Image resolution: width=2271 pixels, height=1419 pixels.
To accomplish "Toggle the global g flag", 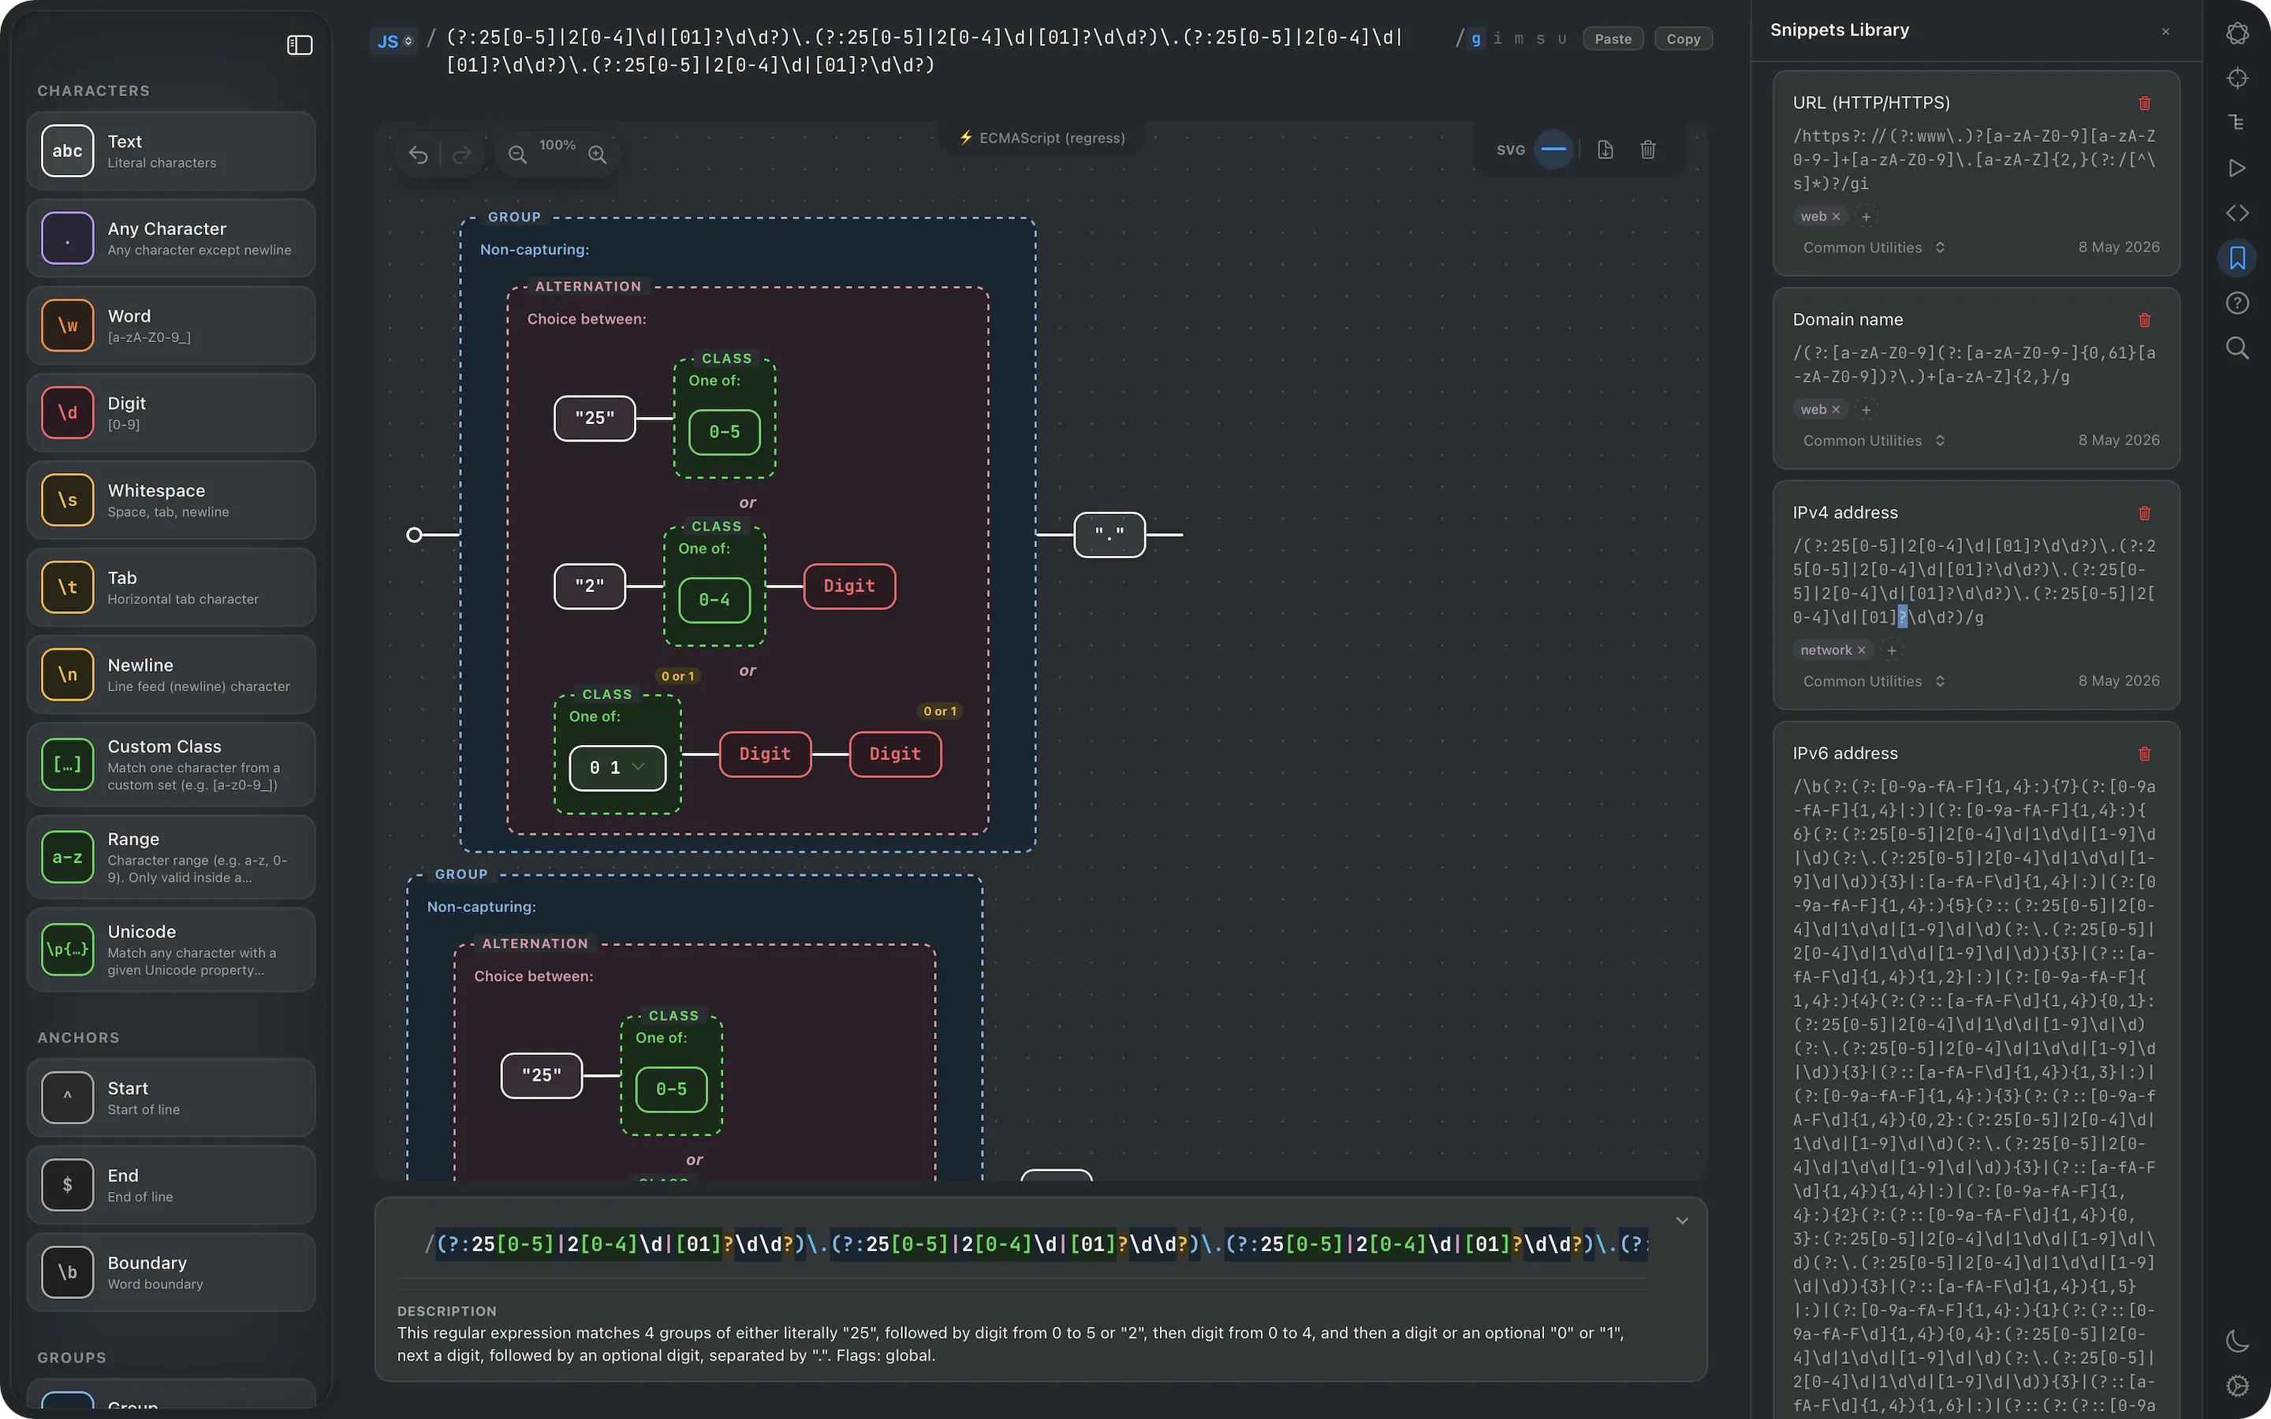I will (x=1476, y=39).
